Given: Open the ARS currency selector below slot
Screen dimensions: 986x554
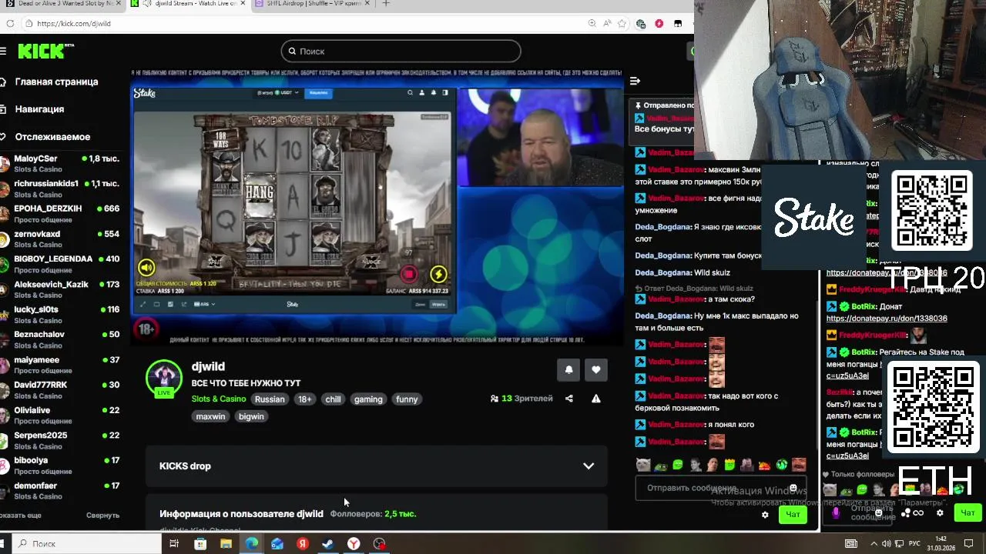Looking at the screenshot, I should pyautogui.click(x=203, y=304).
